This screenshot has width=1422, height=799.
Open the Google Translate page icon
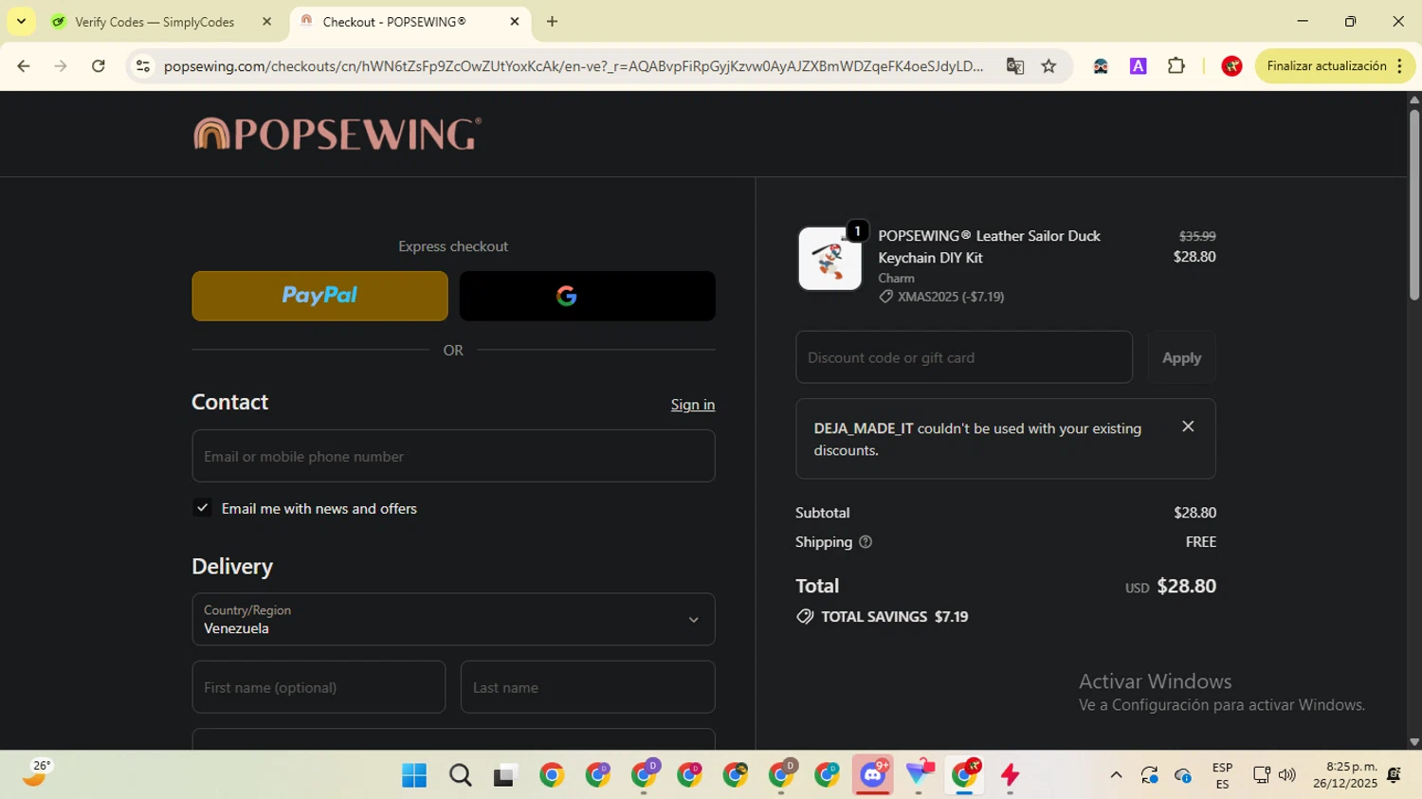coord(1015,66)
